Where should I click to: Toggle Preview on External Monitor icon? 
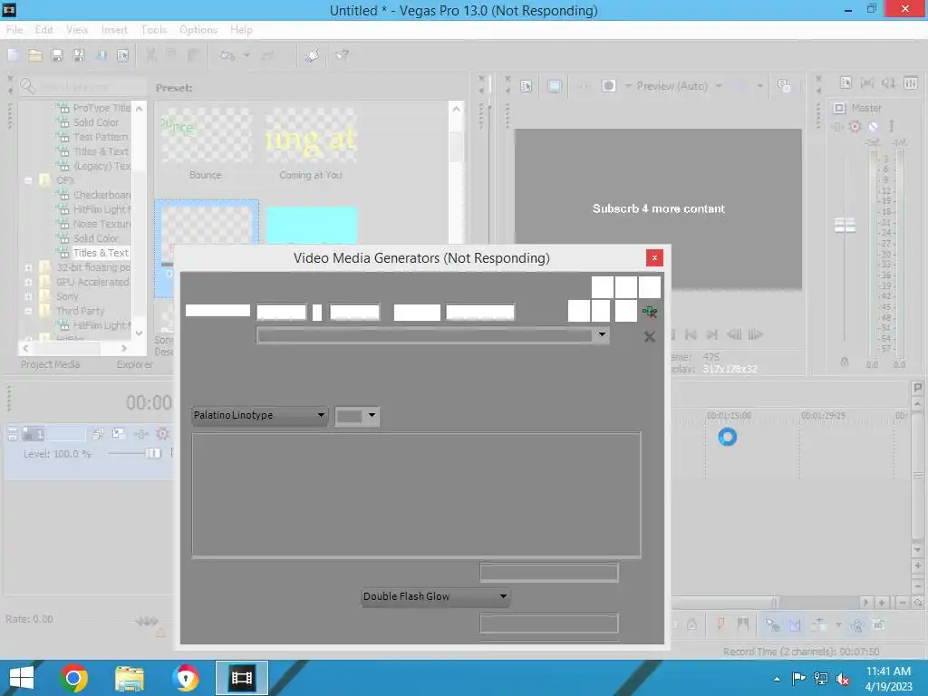pos(555,86)
